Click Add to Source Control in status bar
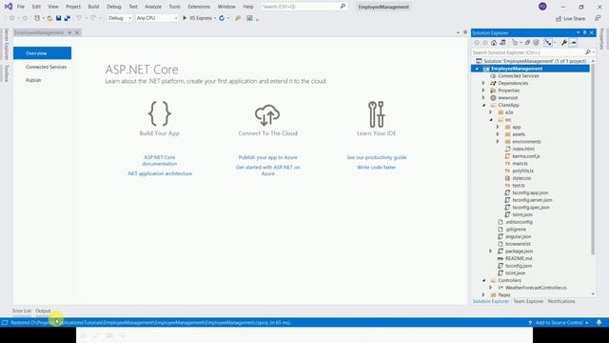The width and height of the screenshot is (609, 343). click(x=559, y=322)
